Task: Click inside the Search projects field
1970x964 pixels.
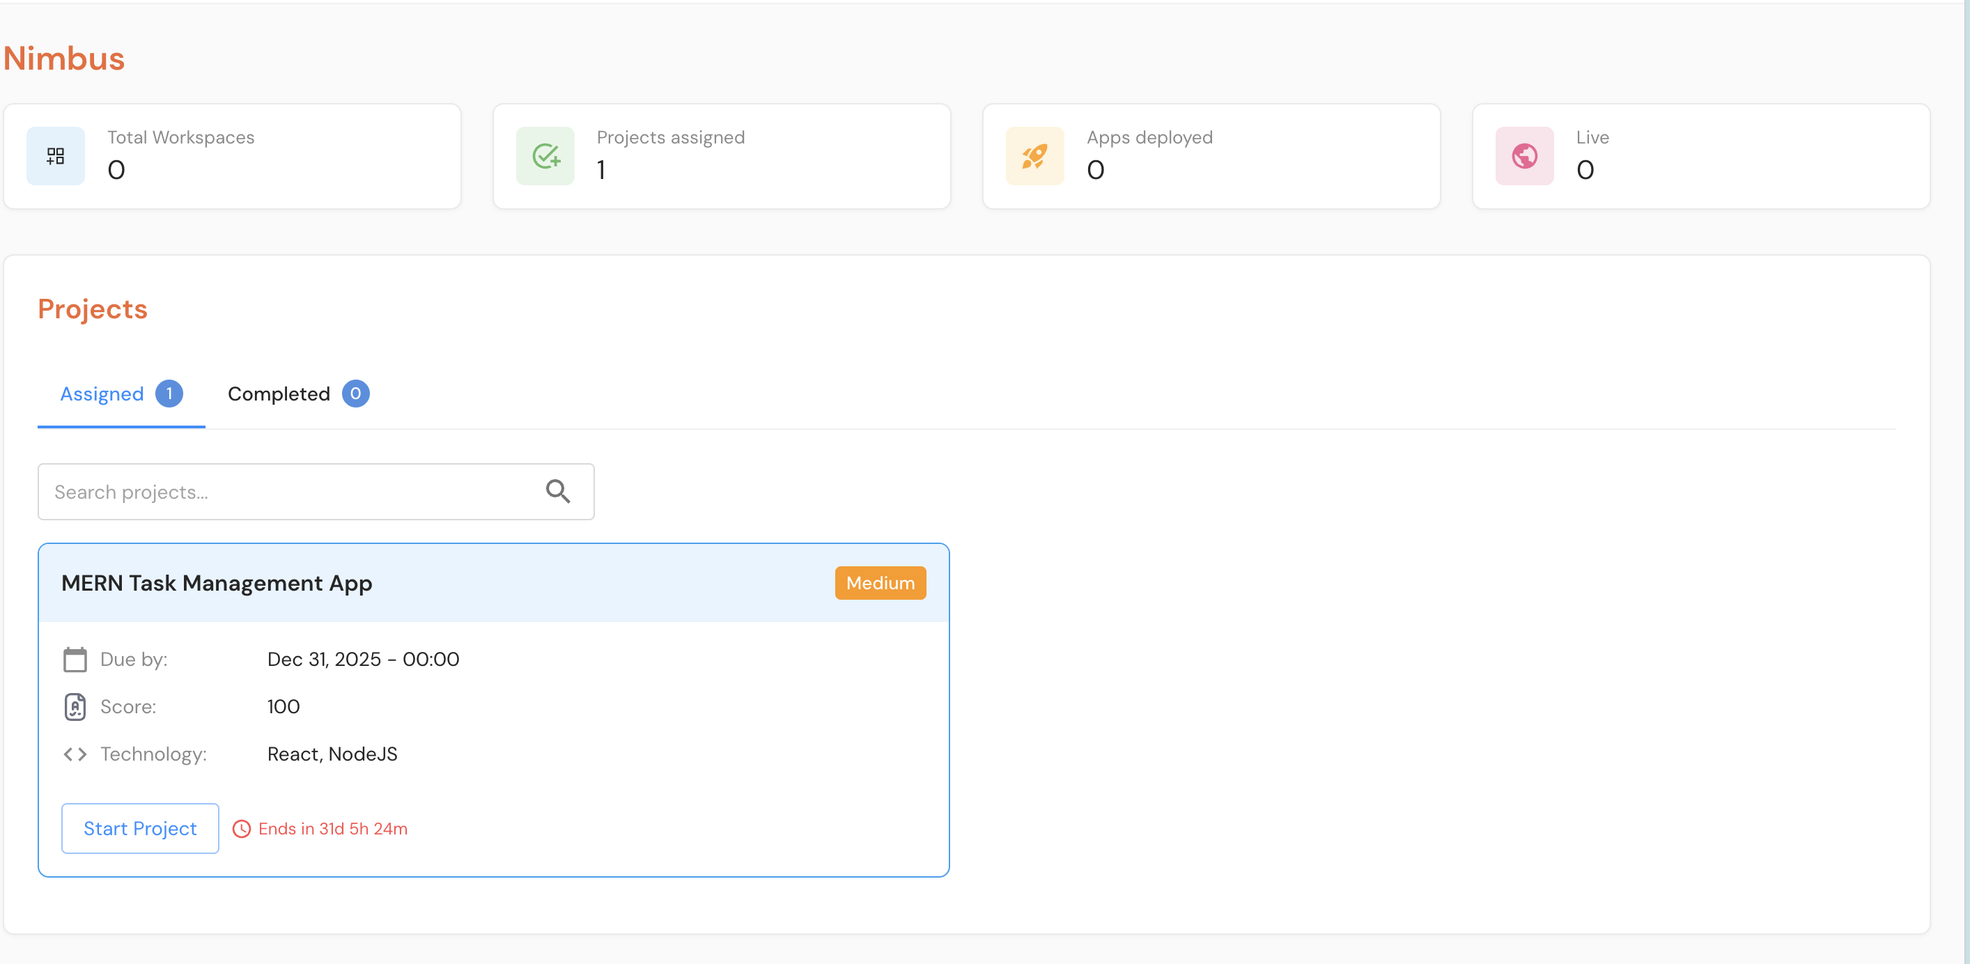Action: pos(290,492)
